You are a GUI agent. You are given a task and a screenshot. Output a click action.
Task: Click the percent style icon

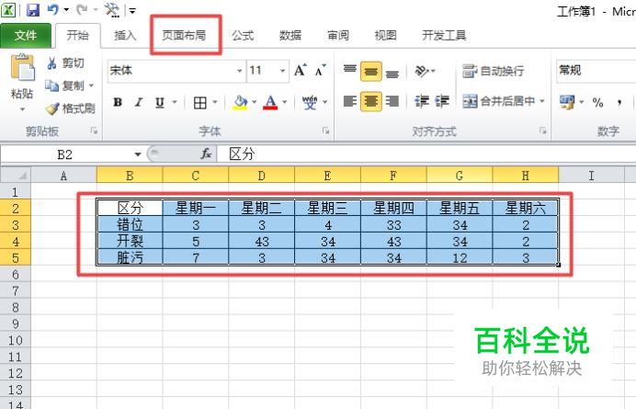pyautogui.click(x=597, y=102)
